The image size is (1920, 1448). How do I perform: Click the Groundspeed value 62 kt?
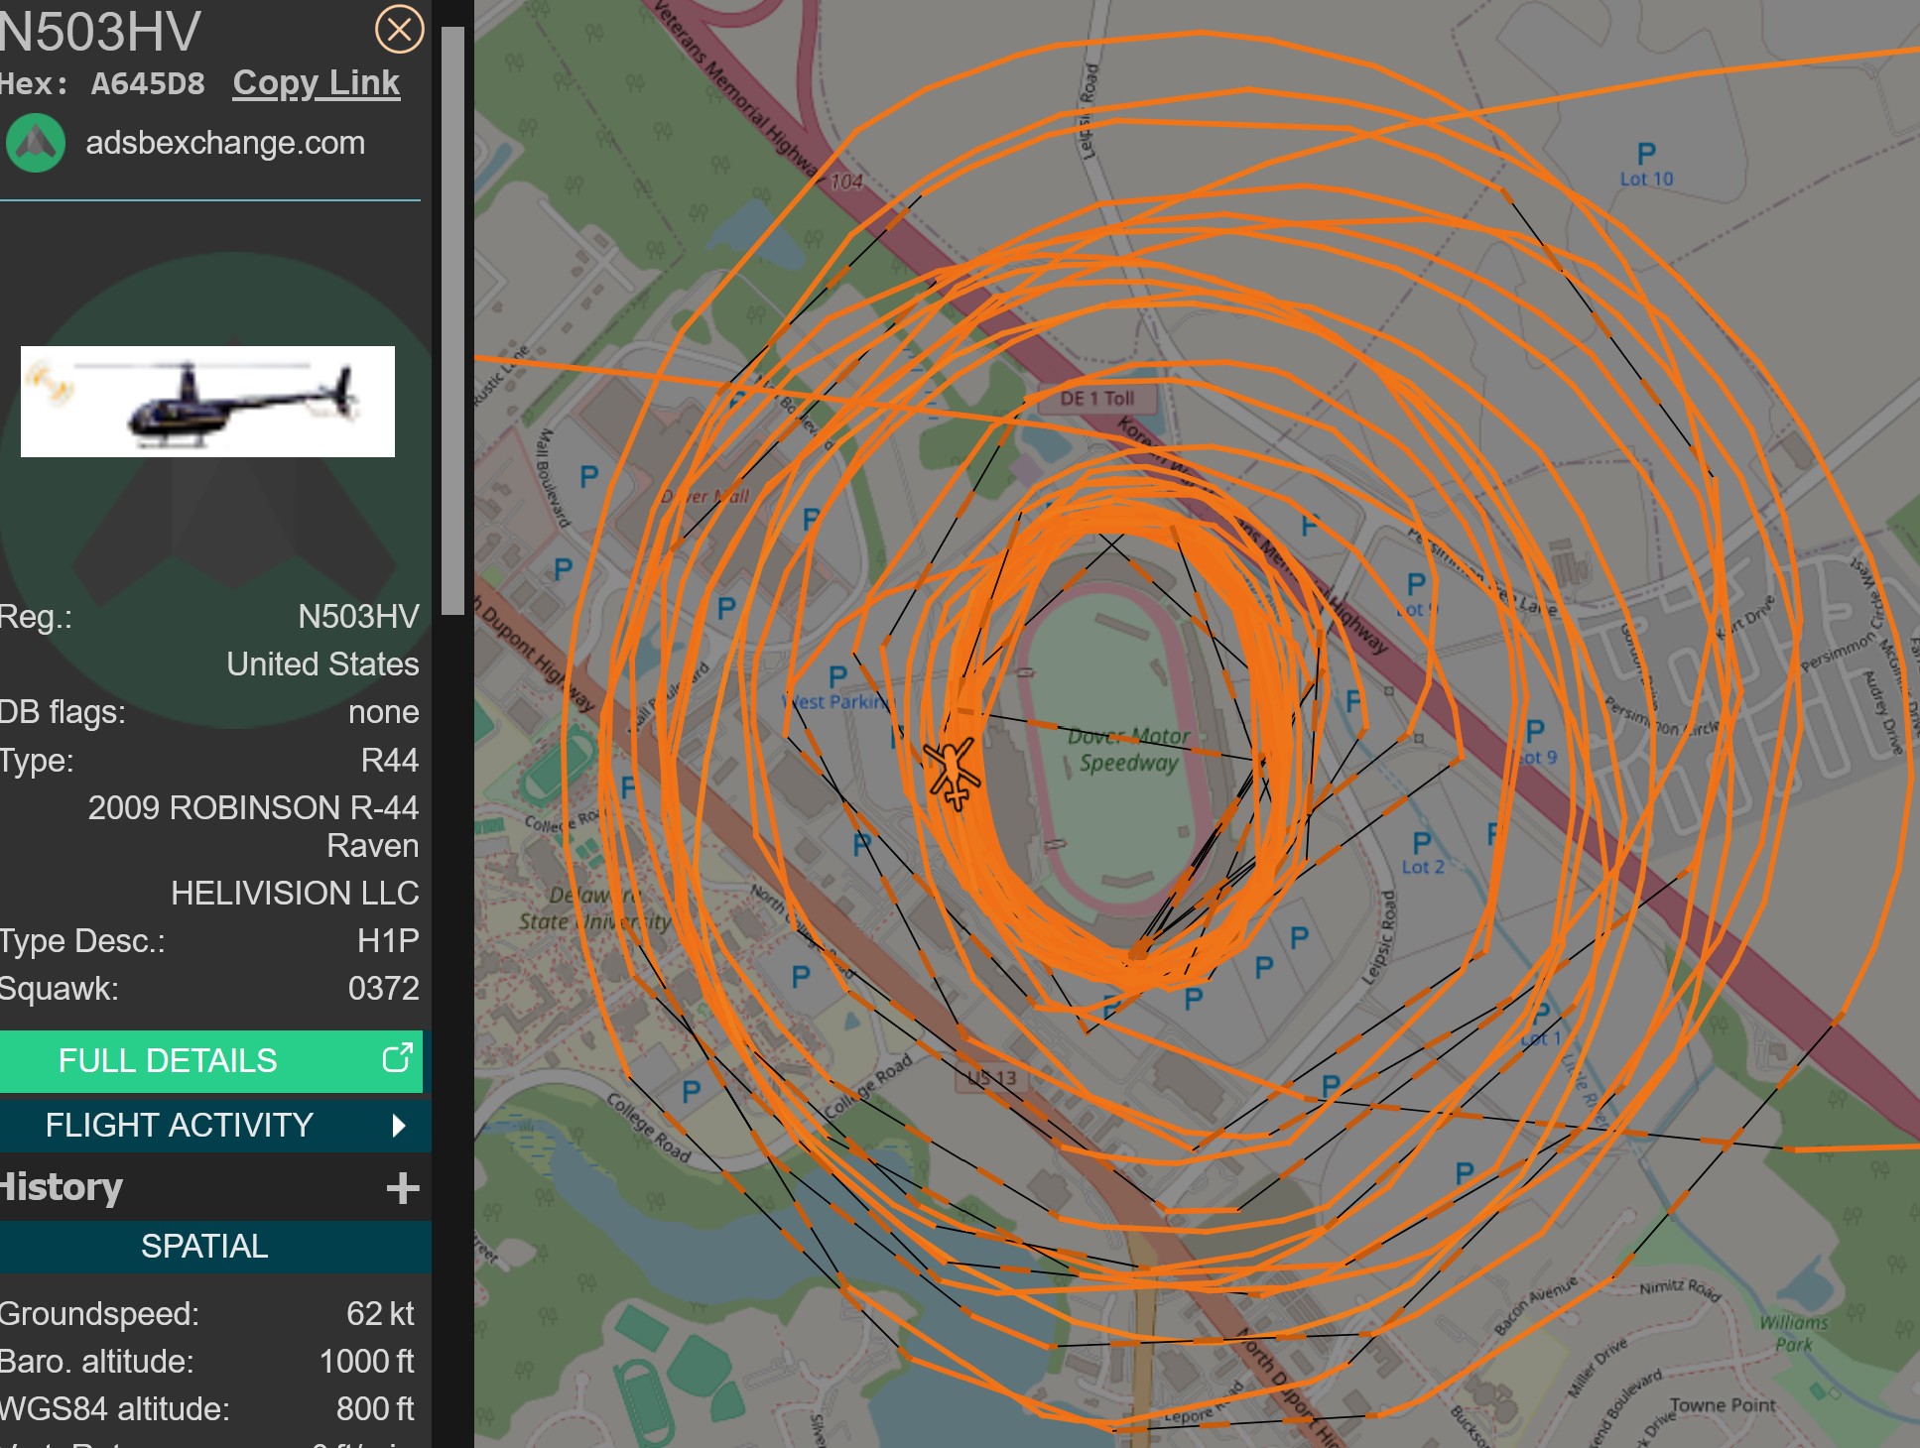380,1314
